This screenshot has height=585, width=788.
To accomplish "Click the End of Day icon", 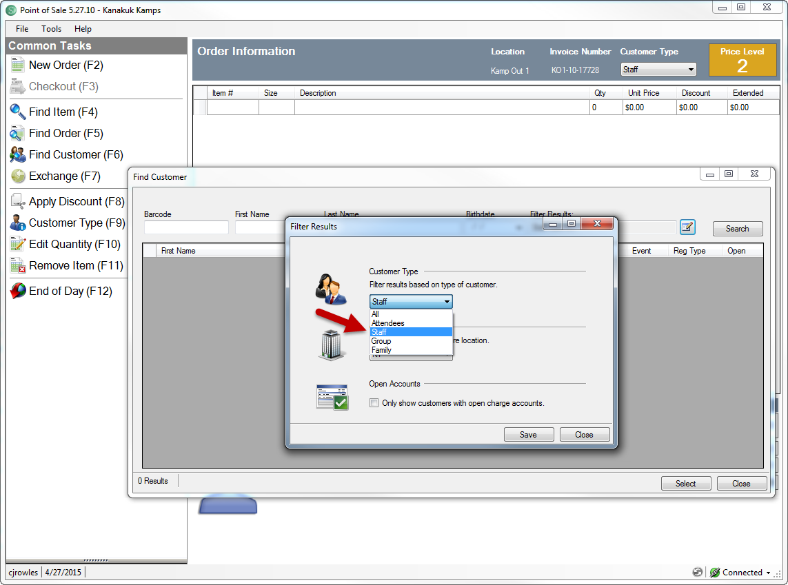I will tap(18, 291).
